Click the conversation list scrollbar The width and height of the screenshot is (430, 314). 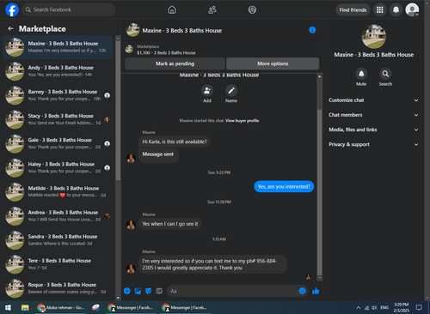pyautogui.click(x=118, y=110)
